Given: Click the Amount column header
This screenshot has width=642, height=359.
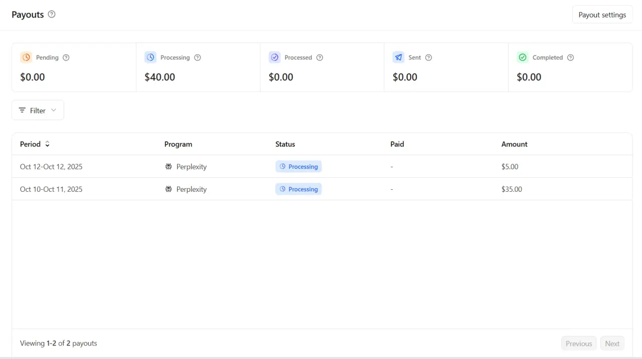Looking at the screenshot, I should pyautogui.click(x=514, y=144).
